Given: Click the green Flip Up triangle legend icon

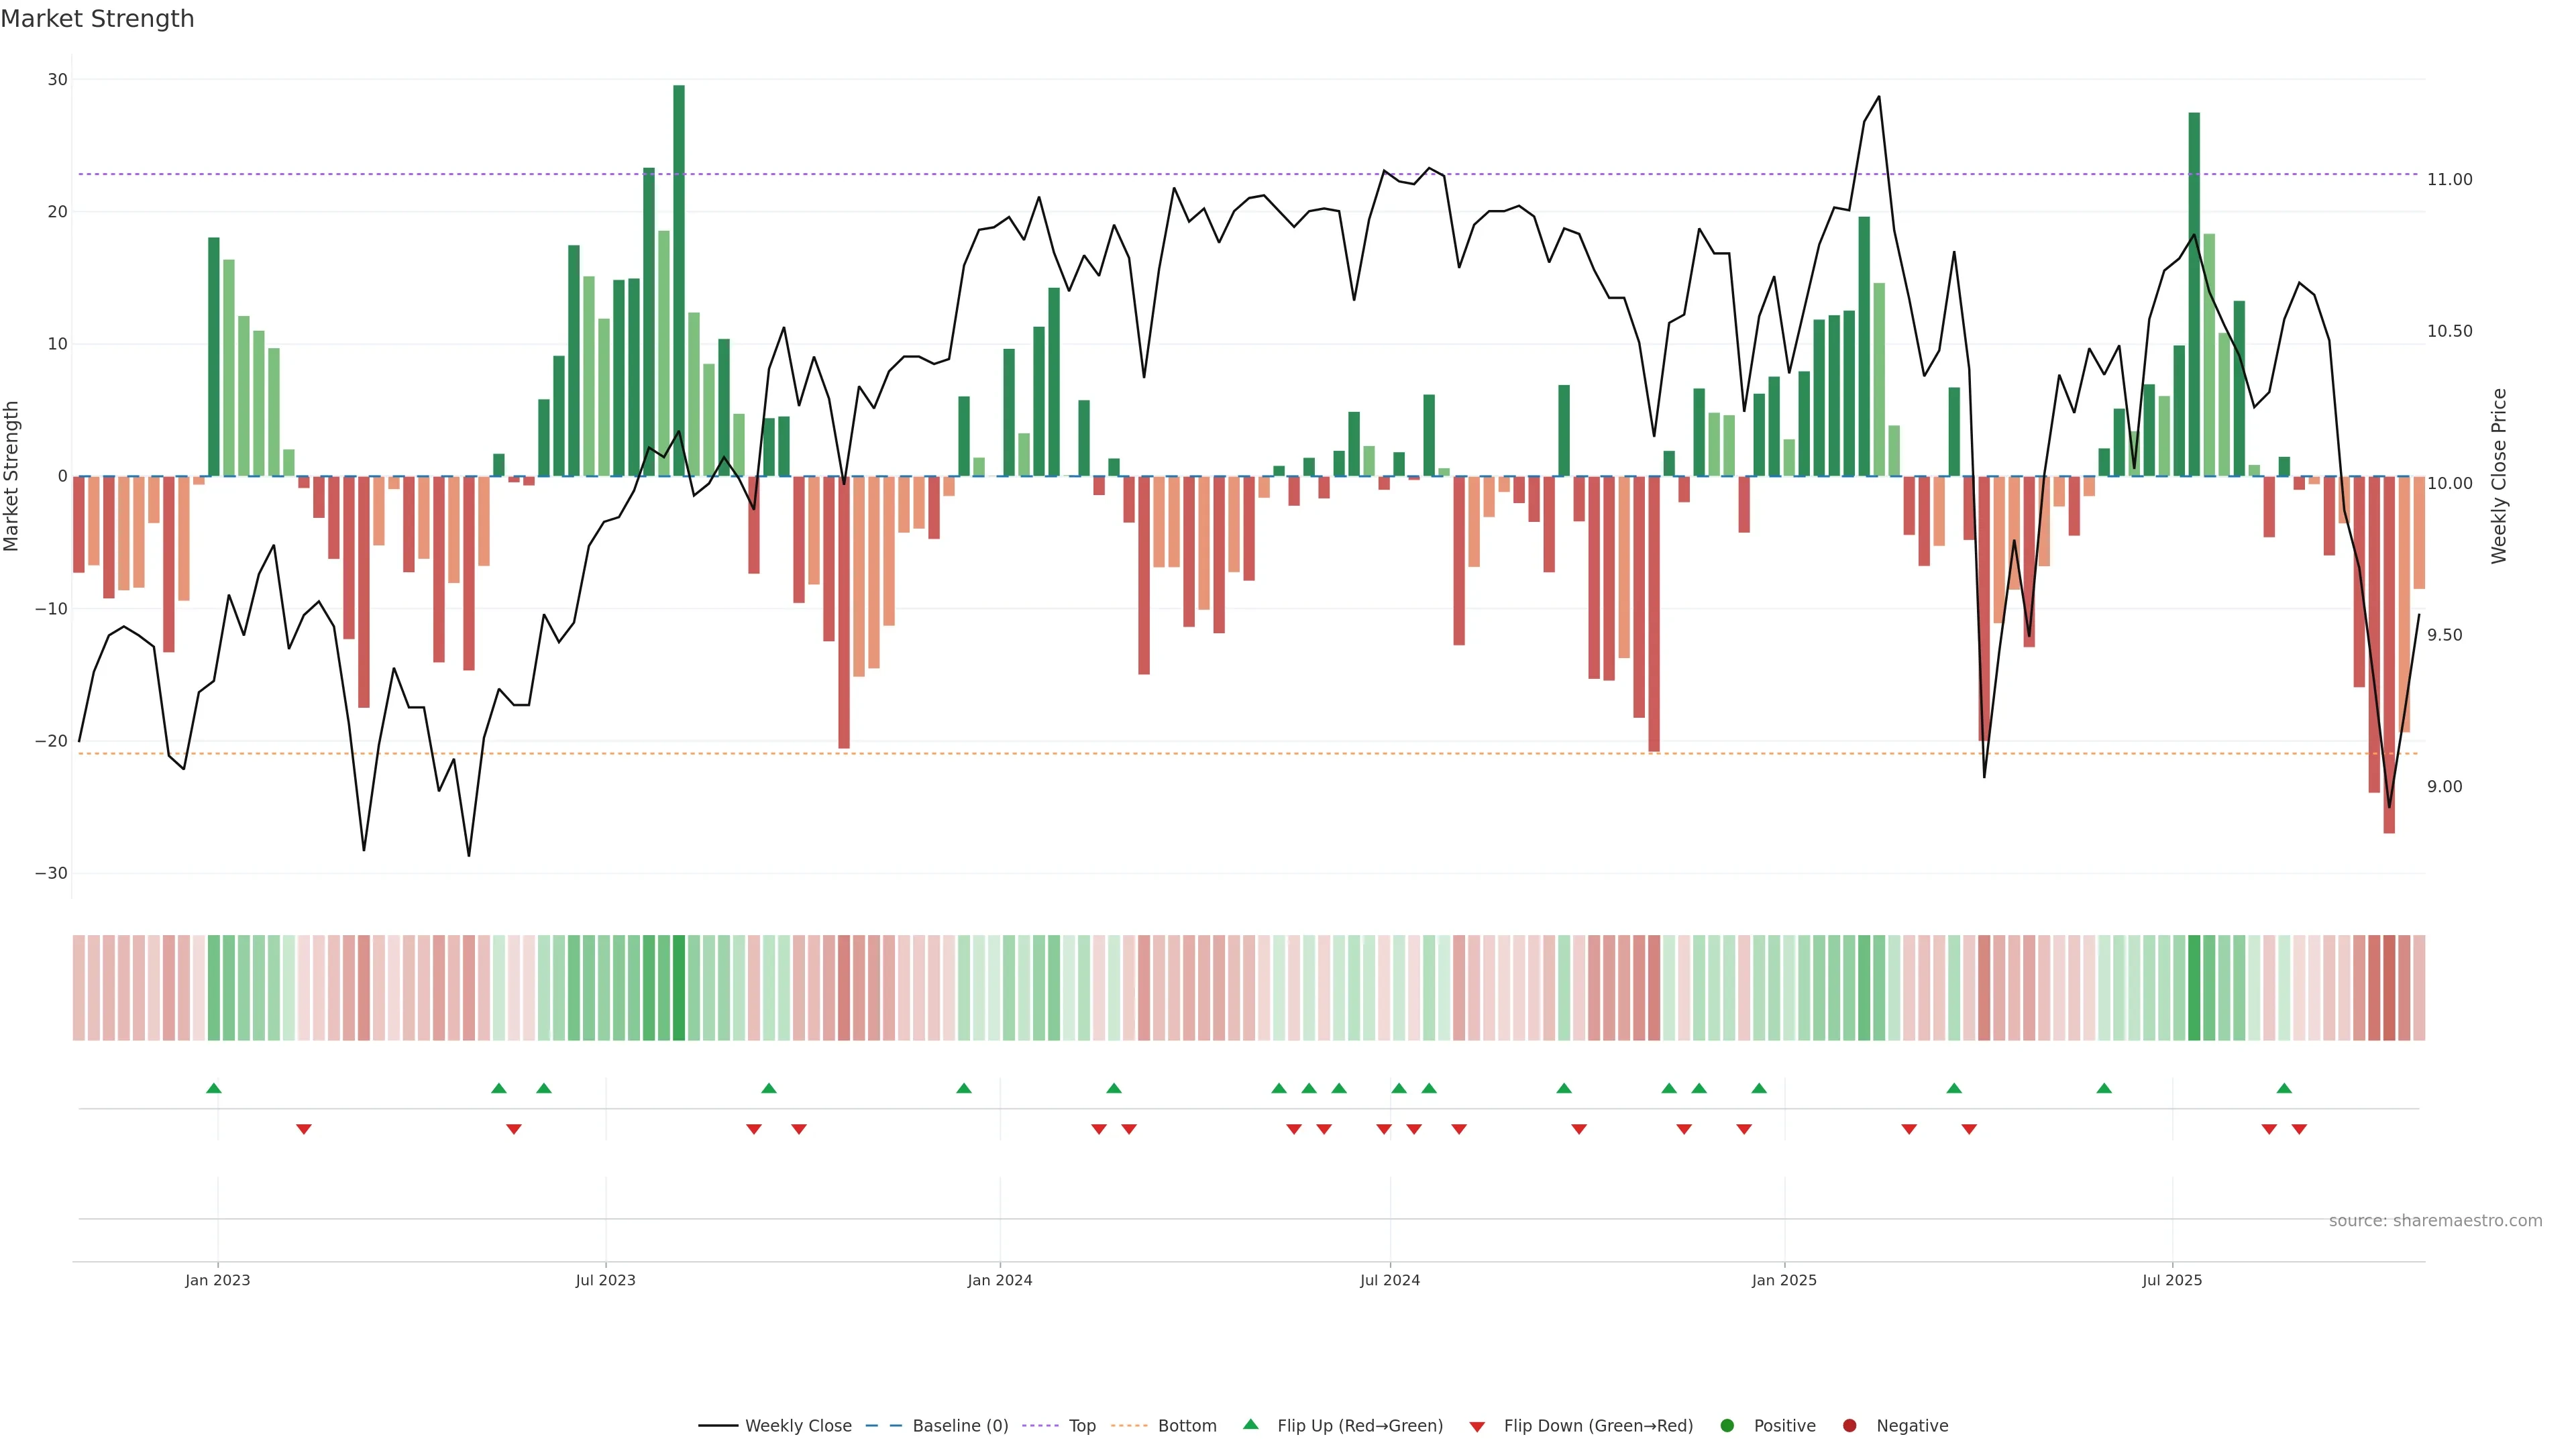Looking at the screenshot, I should 1250,1424.
